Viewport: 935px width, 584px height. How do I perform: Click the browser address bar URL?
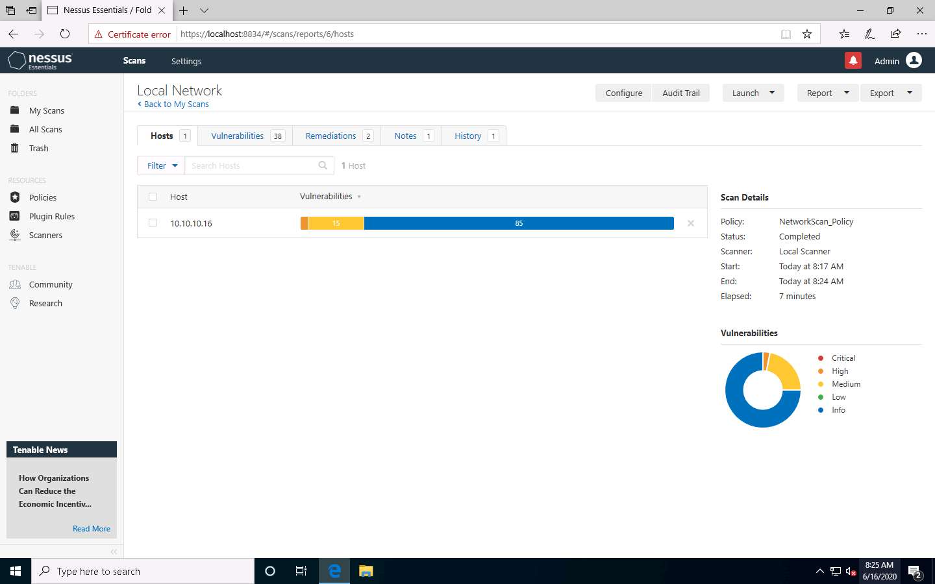267,34
